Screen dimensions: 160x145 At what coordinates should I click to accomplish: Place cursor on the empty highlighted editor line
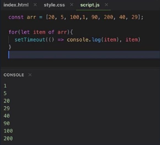point(84,55)
